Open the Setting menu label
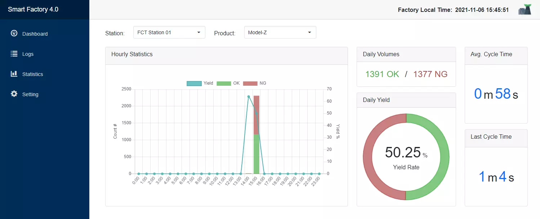Image resolution: width=540 pixels, height=219 pixels. coord(30,94)
